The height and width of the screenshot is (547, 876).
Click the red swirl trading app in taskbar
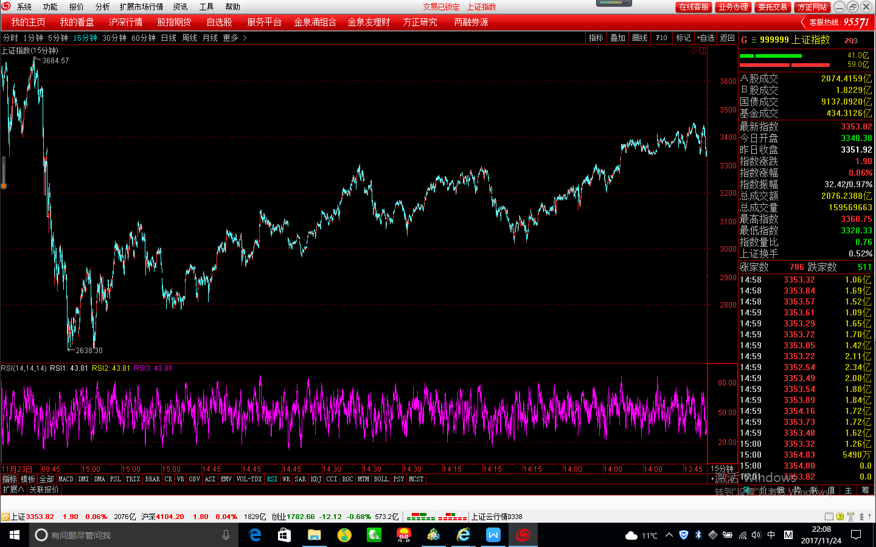[523, 535]
